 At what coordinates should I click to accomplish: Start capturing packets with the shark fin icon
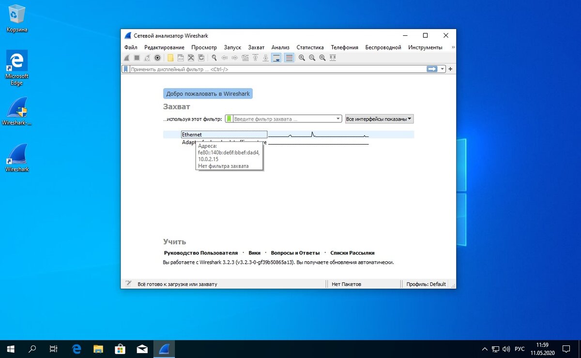point(127,58)
